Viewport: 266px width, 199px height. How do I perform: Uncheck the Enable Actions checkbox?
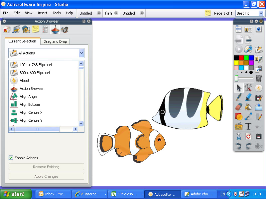[x=11, y=158]
